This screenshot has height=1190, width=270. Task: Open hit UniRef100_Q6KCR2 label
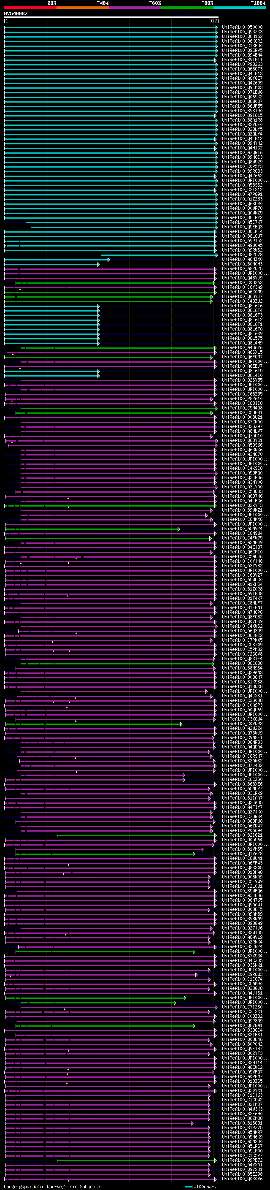pyautogui.click(x=242, y=41)
